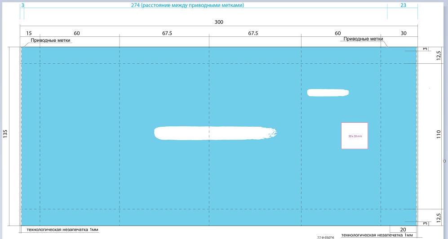Click the 7.7.Ф-05(07У) form code text
Image resolution: width=448 pixels, height=239 pixels.
[325, 236]
